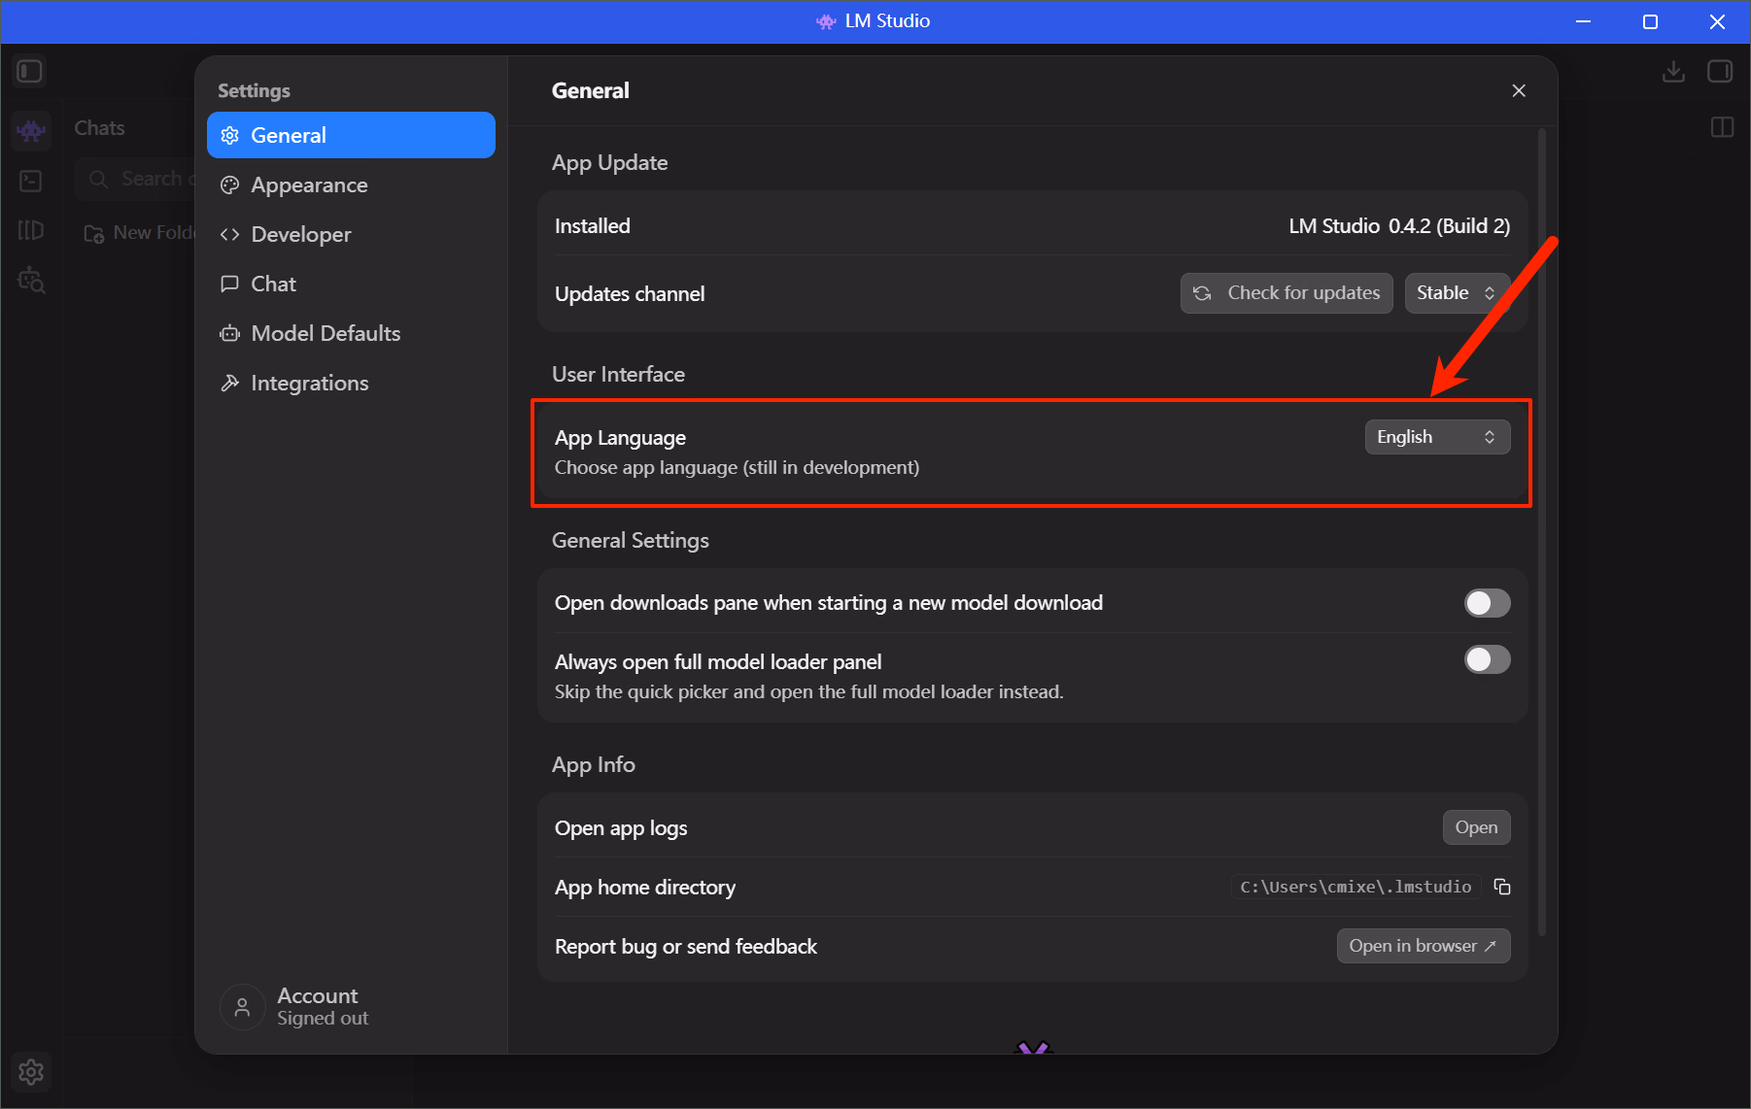Click the Open in browser button

tap(1424, 946)
